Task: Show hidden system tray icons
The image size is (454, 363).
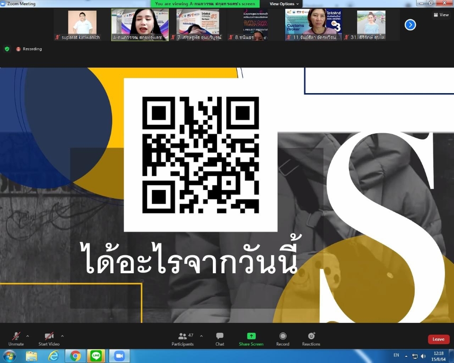Action: click(x=406, y=356)
